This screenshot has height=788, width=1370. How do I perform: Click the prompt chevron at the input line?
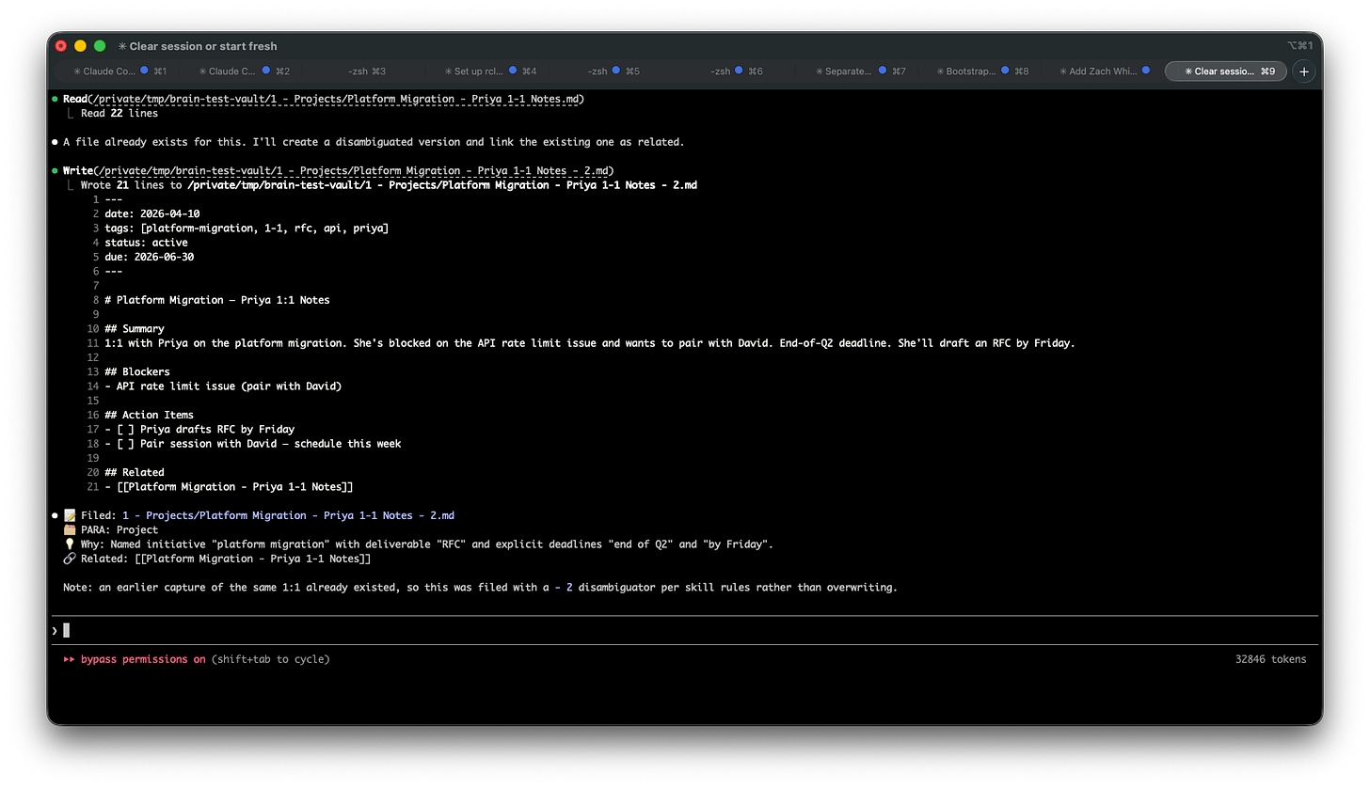55,630
